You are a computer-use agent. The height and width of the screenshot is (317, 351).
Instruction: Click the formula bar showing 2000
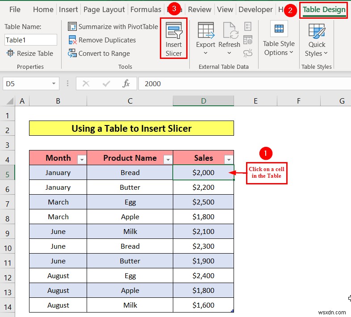pos(244,84)
